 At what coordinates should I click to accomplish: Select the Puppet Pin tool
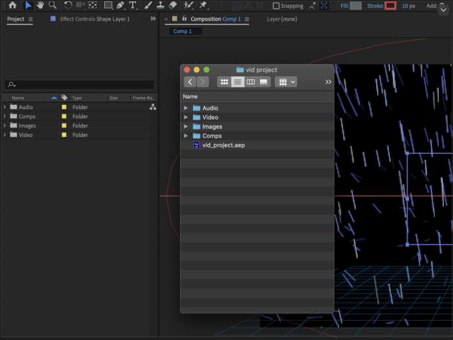pyautogui.click(x=203, y=5)
